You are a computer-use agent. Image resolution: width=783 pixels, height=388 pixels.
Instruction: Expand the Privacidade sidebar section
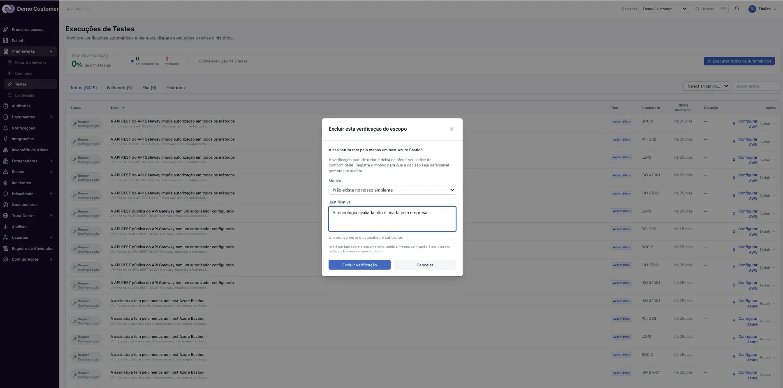(51, 194)
